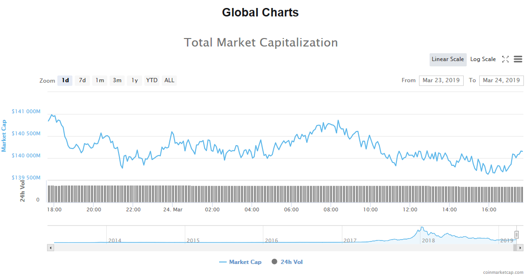Toggle 24h Vol series in legend

click(287, 262)
